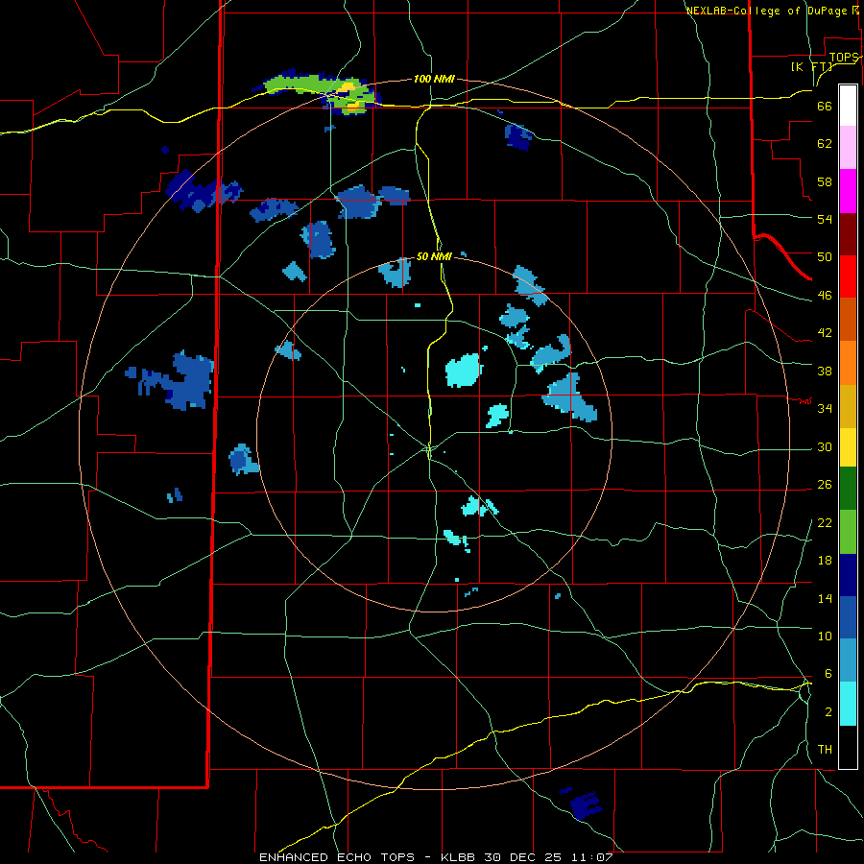This screenshot has width=864, height=864.
Task: Click the '66' scale label
Action: [825, 106]
